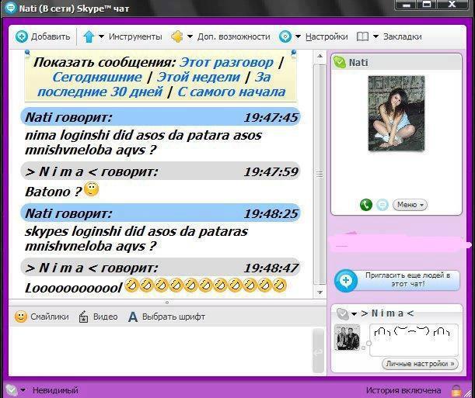The image size is (475, 398).
Task: Click the scroll-down arrow of chat history
Action: coord(320,292)
